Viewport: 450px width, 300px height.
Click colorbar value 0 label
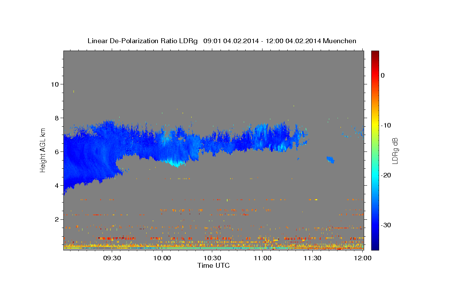pyautogui.click(x=382, y=75)
